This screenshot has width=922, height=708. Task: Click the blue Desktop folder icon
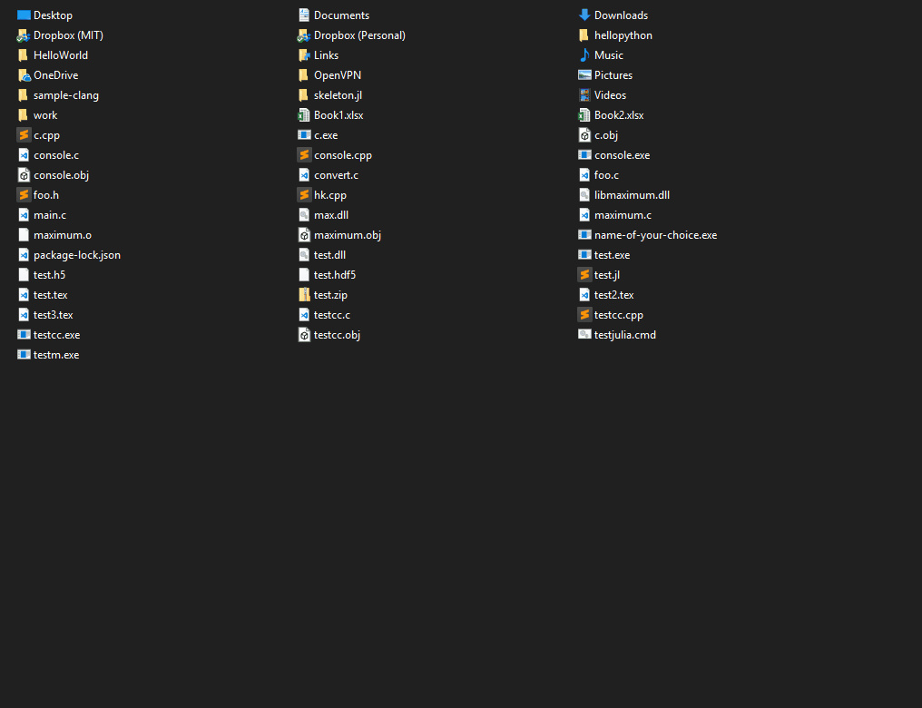pos(24,15)
